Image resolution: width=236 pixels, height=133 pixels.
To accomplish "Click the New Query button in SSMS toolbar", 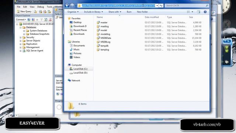I will (x=24, y=11).
